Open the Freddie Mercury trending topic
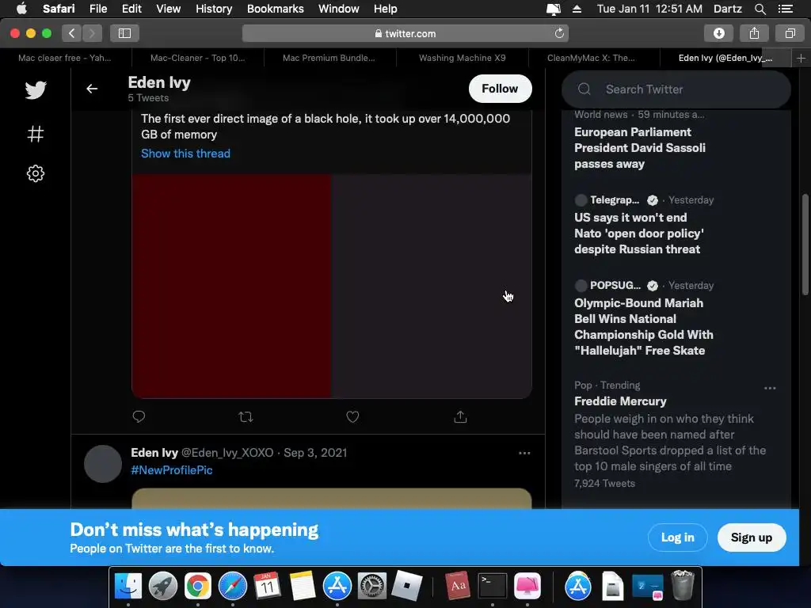Image resolution: width=811 pixels, height=608 pixels. coord(620,401)
